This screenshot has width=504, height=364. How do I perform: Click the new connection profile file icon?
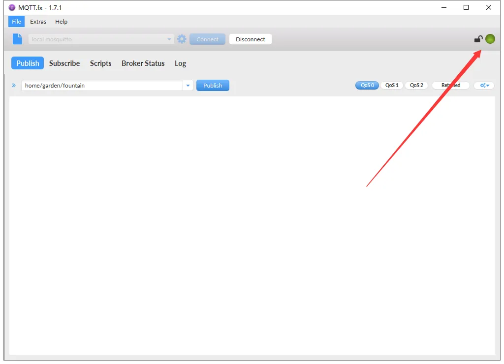17,39
